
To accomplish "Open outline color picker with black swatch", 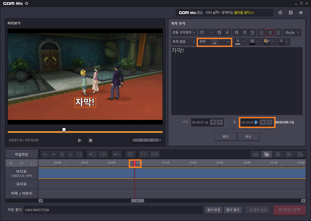I will [x=254, y=41].
